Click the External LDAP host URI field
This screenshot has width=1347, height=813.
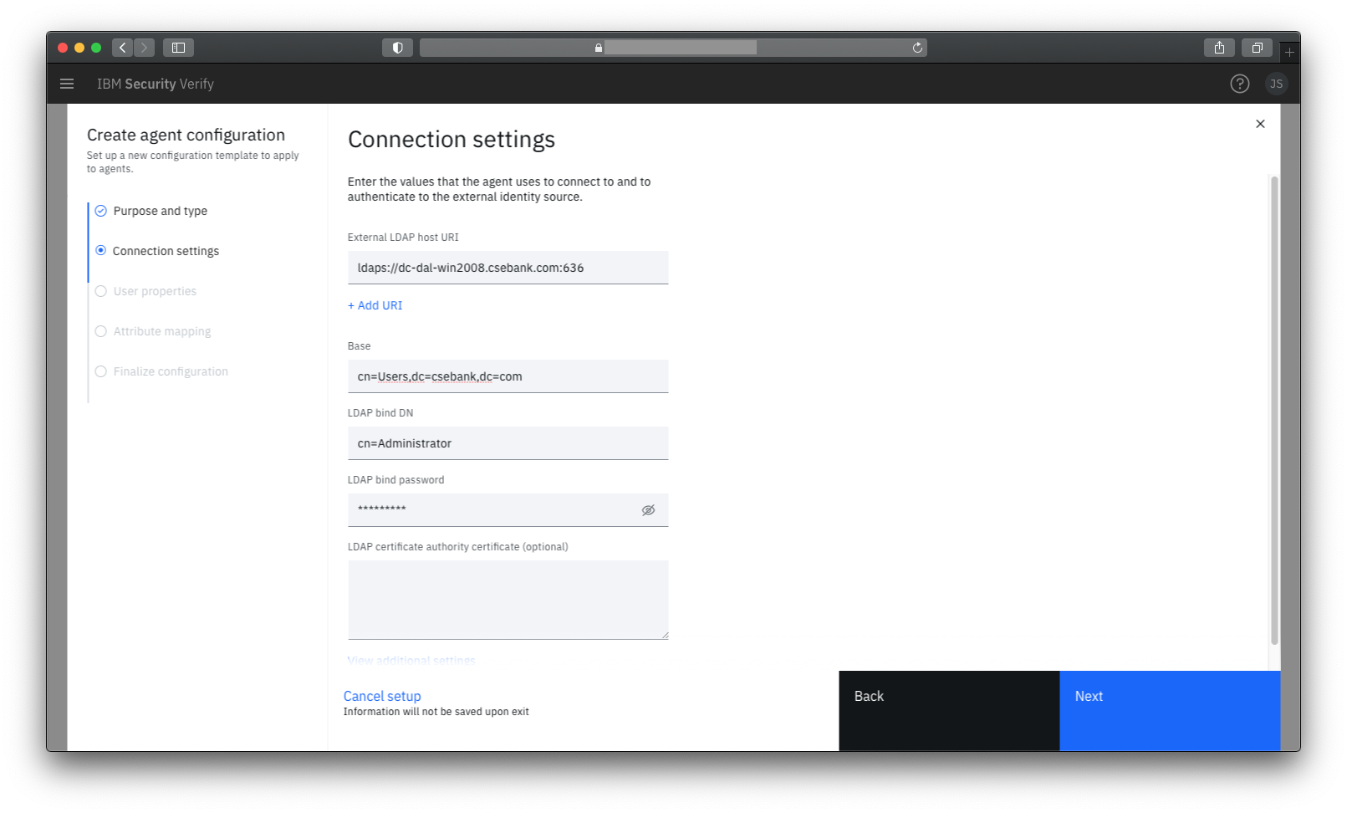pyautogui.click(x=508, y=268)
